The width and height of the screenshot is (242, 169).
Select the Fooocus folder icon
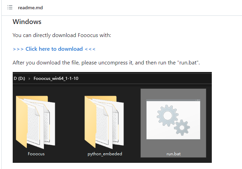click(x=35, y=122)
